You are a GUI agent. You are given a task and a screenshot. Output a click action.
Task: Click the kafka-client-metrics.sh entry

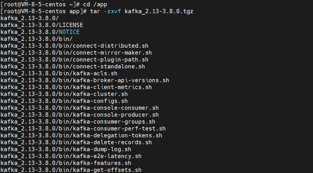click(76, 87)
